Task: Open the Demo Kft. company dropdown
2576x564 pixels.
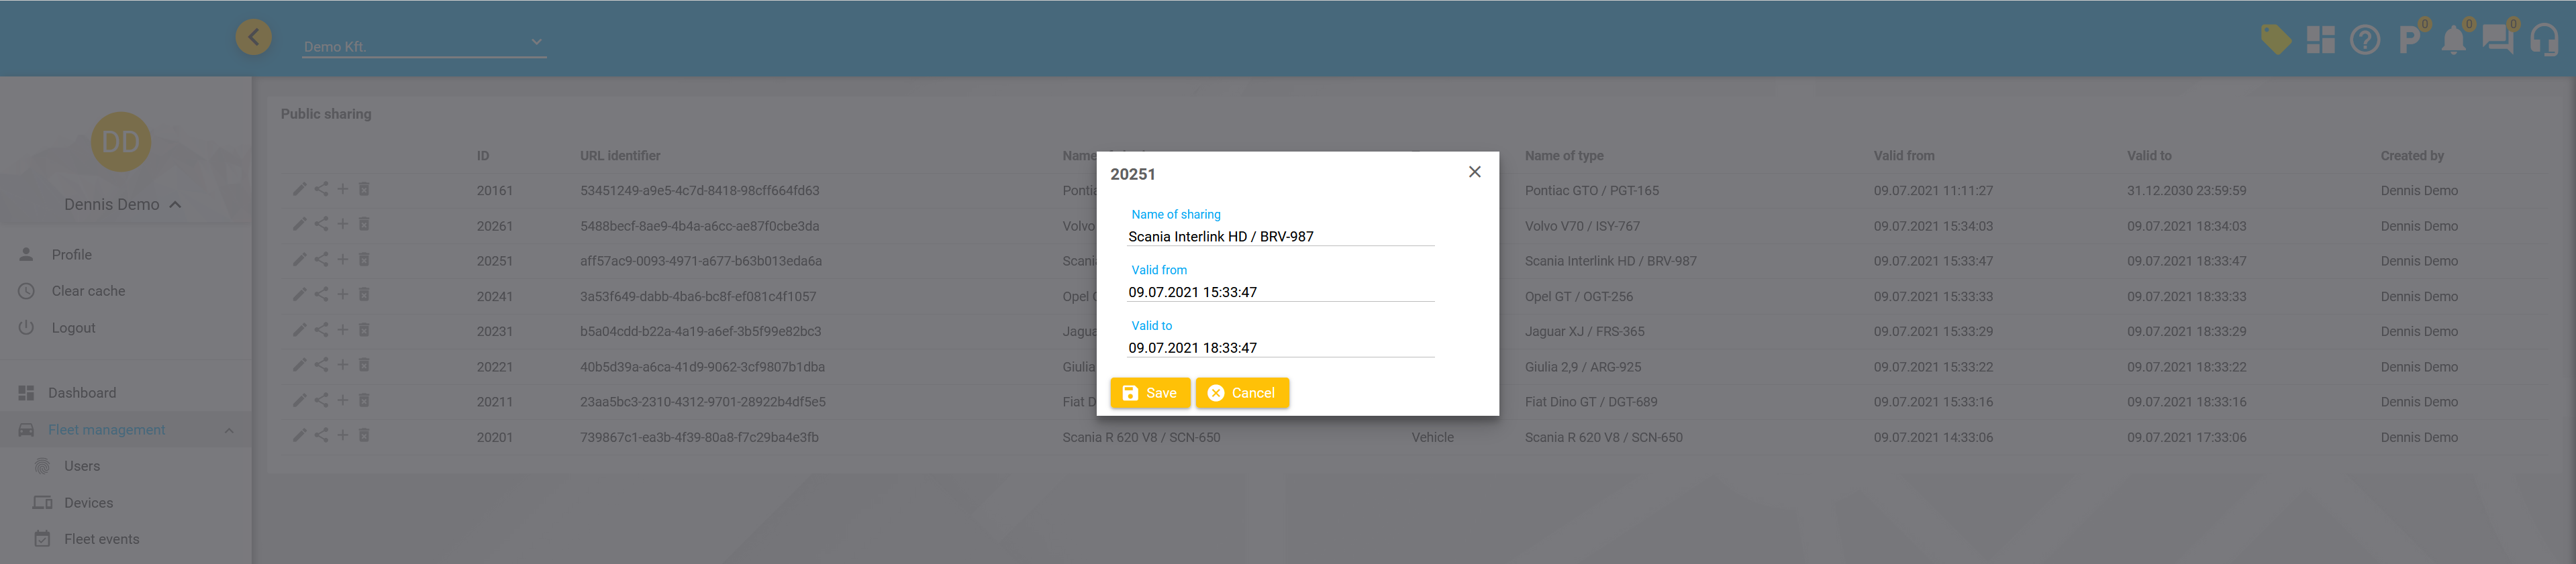Action: (x=424, y=45)
